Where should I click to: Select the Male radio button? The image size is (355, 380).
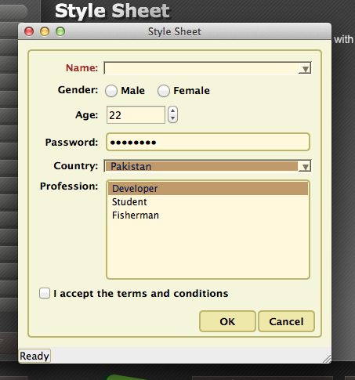111,91
